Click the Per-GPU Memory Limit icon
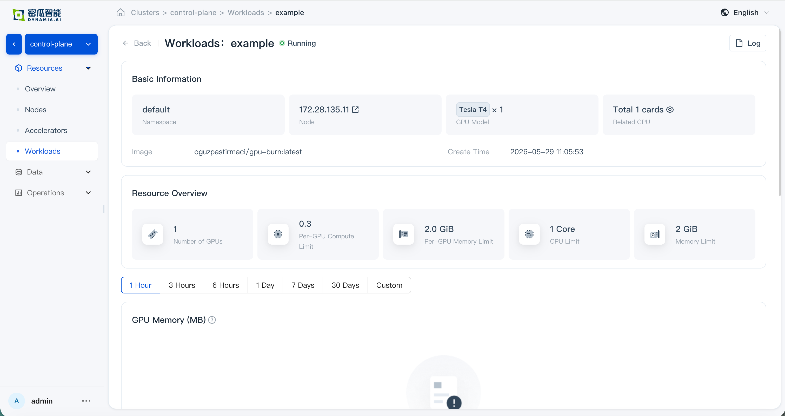 tap(403, 234)
